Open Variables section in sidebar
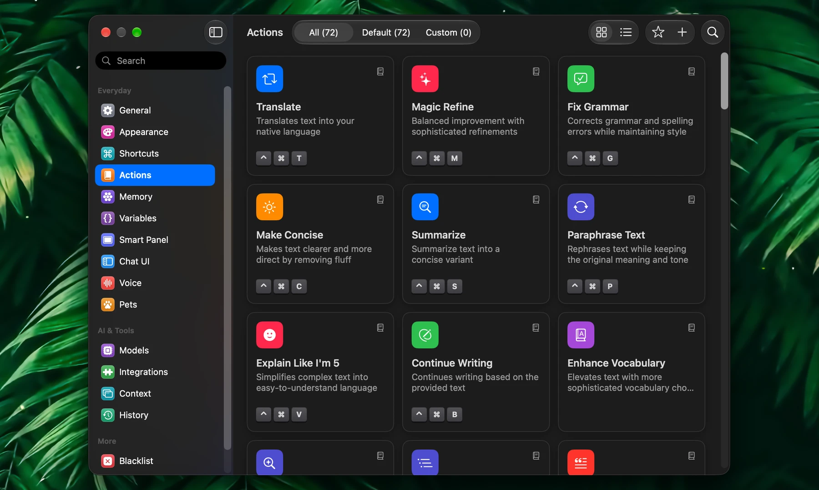This screenshot has width=819, height=490. pyautogui.click(x=155, y=218)
